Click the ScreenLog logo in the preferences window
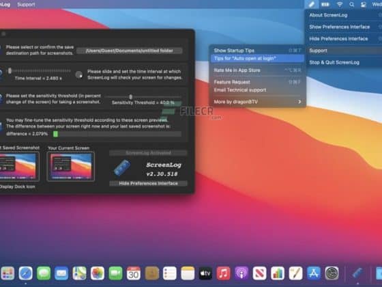The width and height of the screenshot is (382, 287). pos(122,167)
